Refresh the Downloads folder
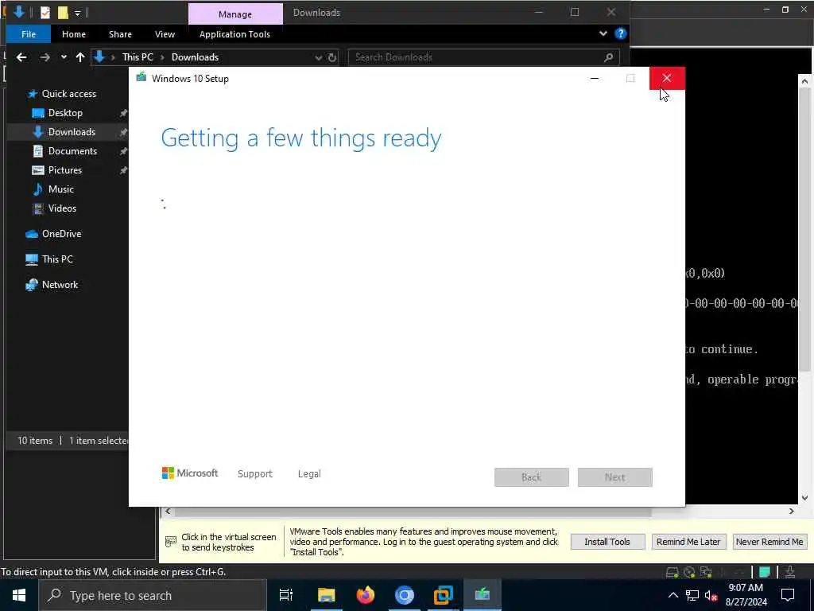The image size is (814, 611). point(332,57)
